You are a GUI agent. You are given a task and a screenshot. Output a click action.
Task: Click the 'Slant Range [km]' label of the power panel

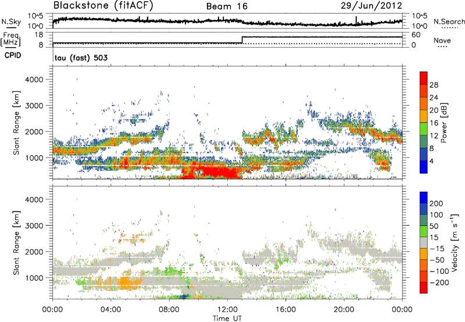pos(16,123)
